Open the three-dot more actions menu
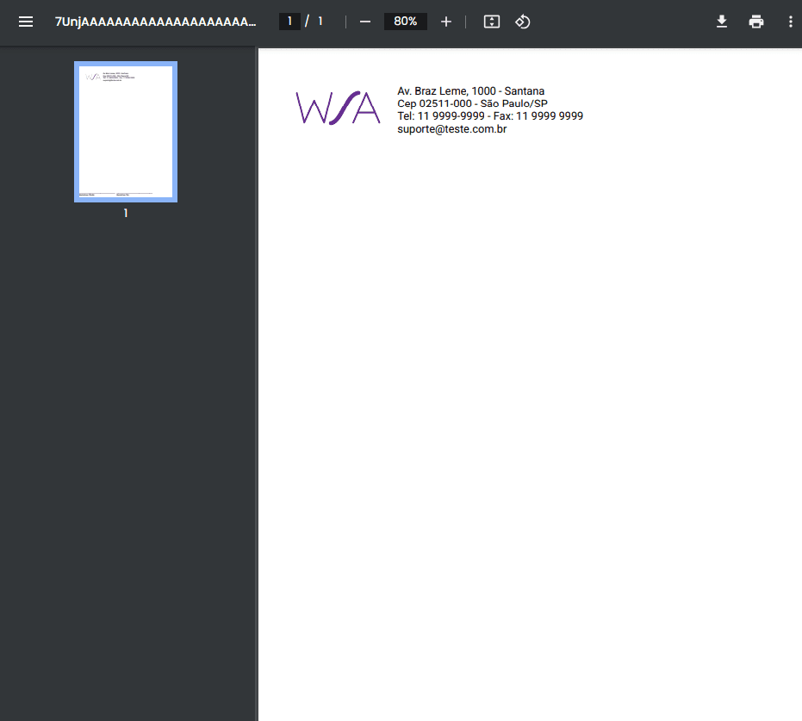The width and height of the screenshot is (802, 721). (790, 22)
